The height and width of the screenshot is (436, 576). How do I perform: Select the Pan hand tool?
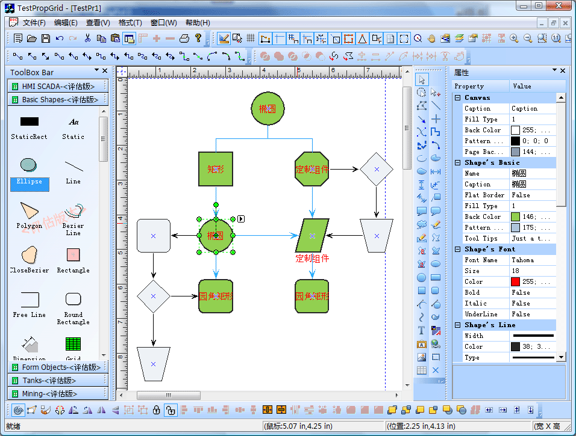pos(431,38)
